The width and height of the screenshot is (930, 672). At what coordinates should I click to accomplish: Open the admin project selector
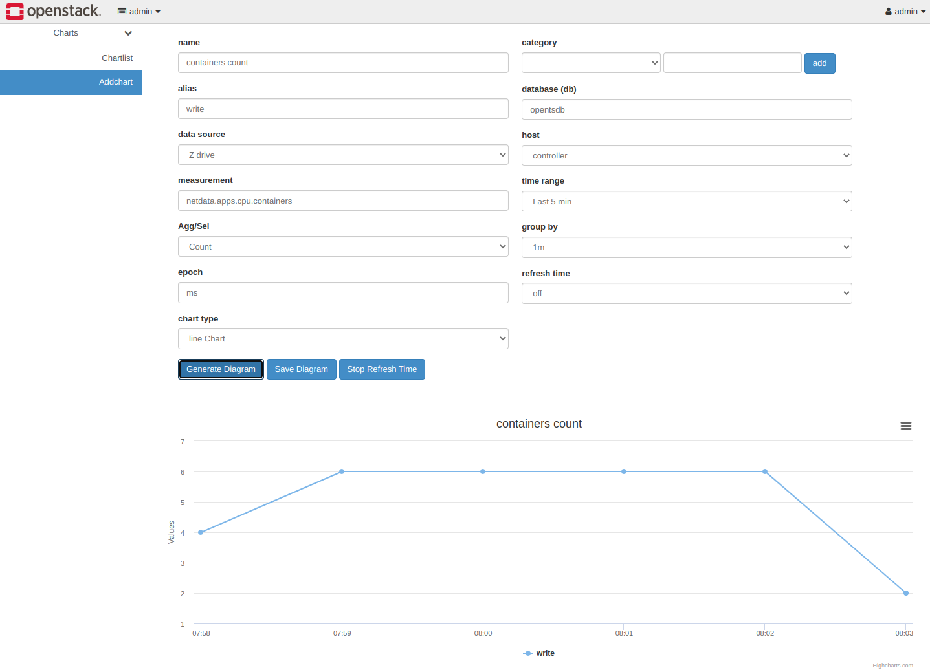click(x=139, y=12)
